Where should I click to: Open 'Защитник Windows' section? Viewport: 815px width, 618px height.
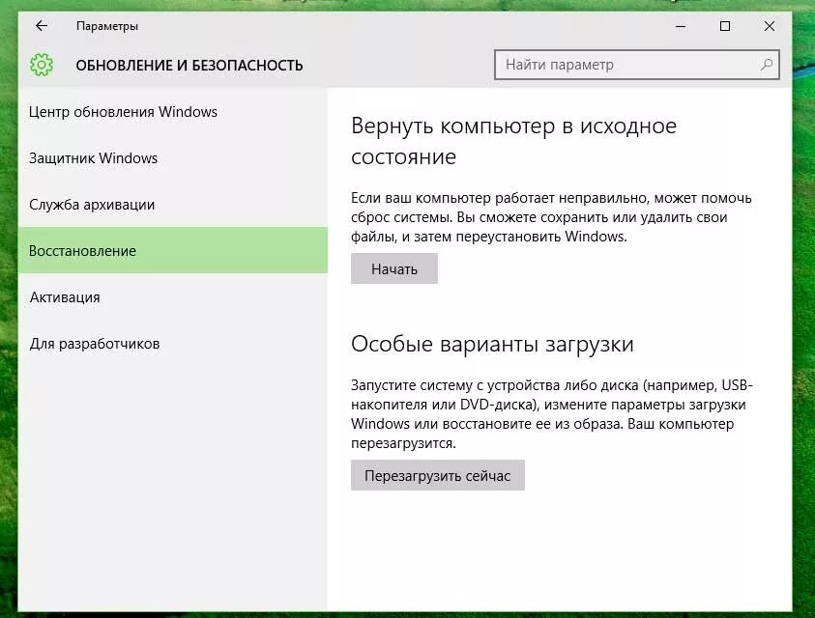[x=172, y=157]
